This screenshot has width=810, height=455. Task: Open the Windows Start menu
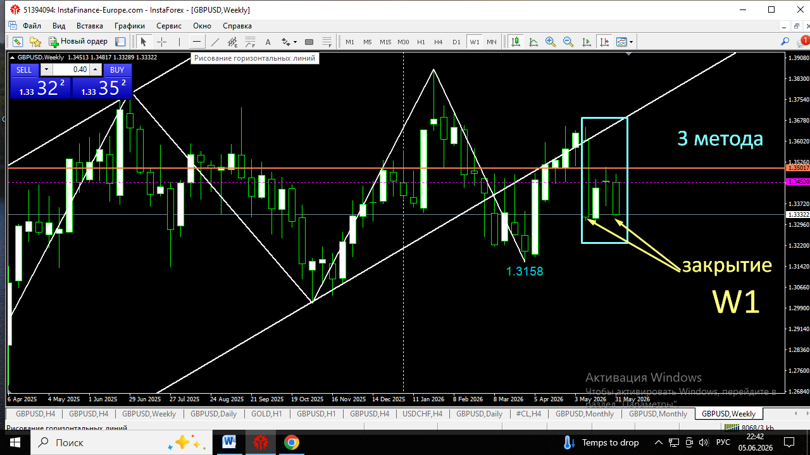(15, 442)
